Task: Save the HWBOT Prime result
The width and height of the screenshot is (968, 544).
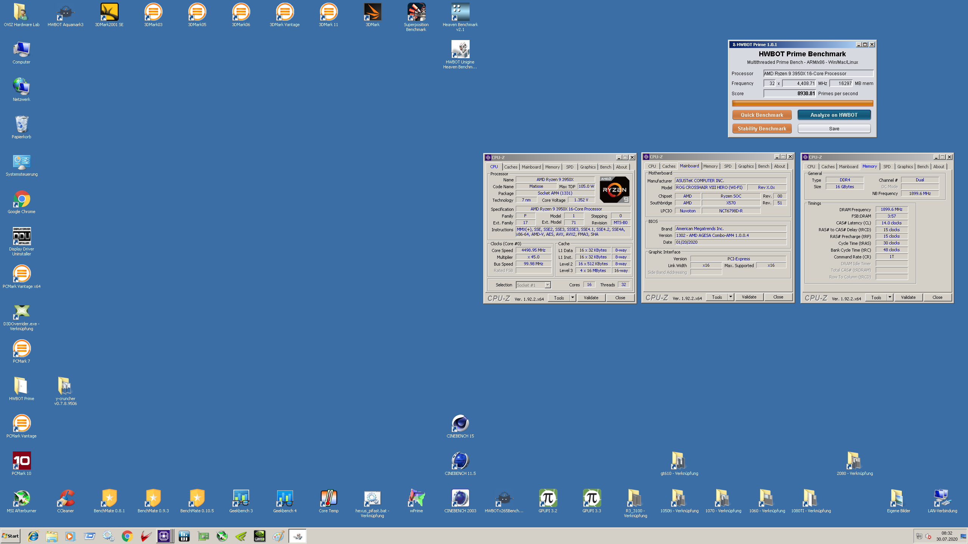Action: (834, 129)
